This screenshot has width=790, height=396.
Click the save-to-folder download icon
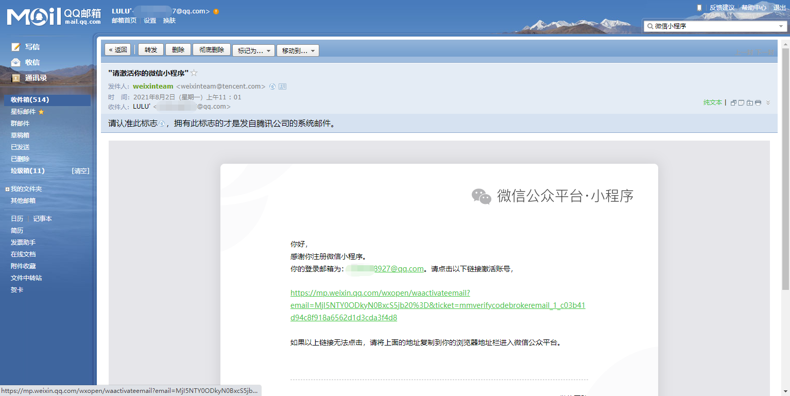(x=750, y=102)
